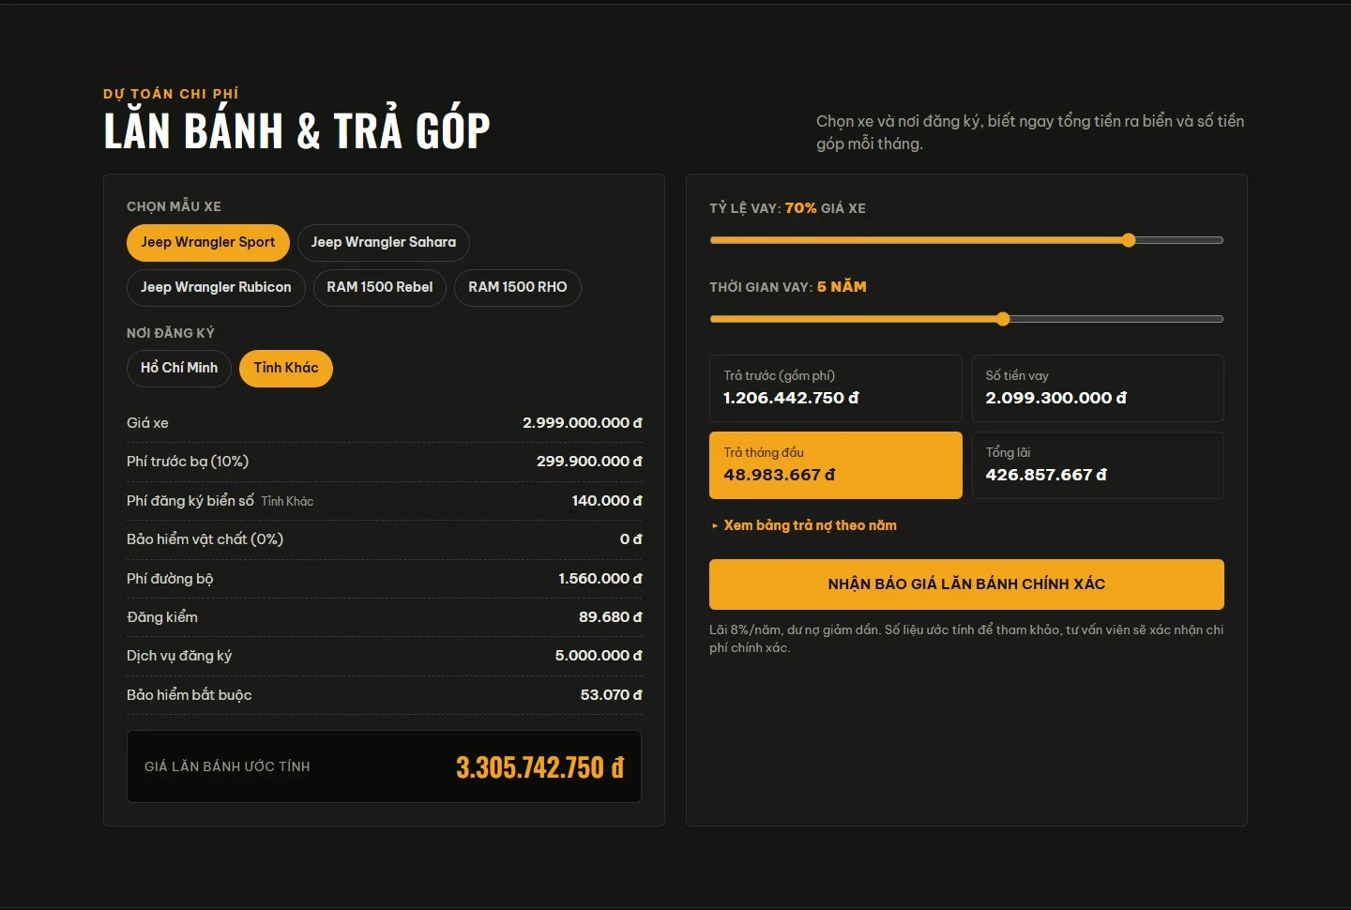Choose Jeep Wrangler Sahara model
The width and height of the screenshot is (1351, 910).
coord(384,242)
